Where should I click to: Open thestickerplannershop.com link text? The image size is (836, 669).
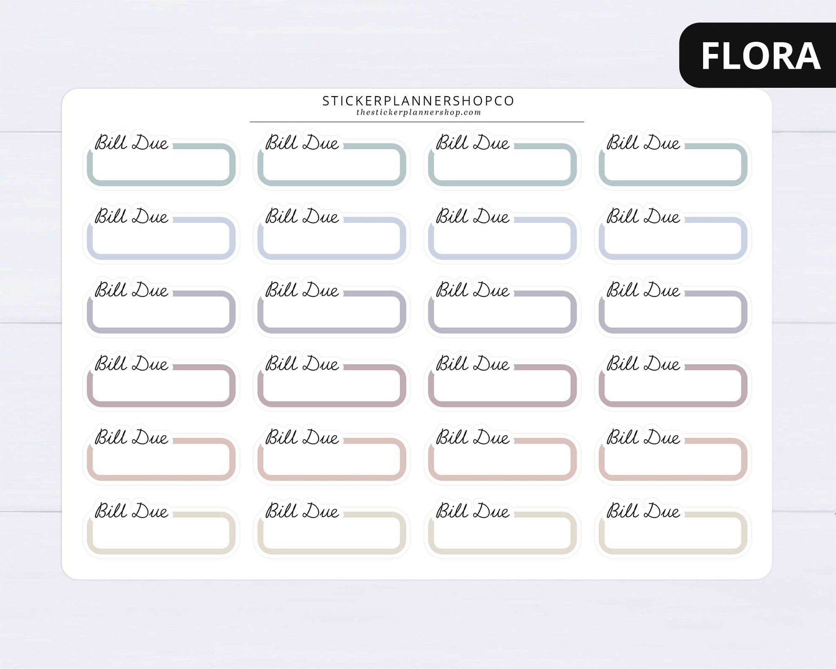point(418,112)
